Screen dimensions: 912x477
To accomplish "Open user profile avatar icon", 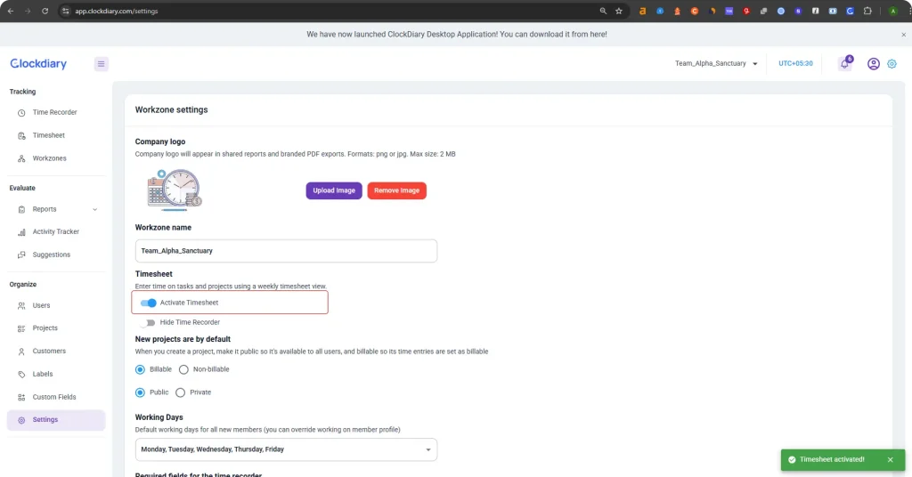I will 873,64.
